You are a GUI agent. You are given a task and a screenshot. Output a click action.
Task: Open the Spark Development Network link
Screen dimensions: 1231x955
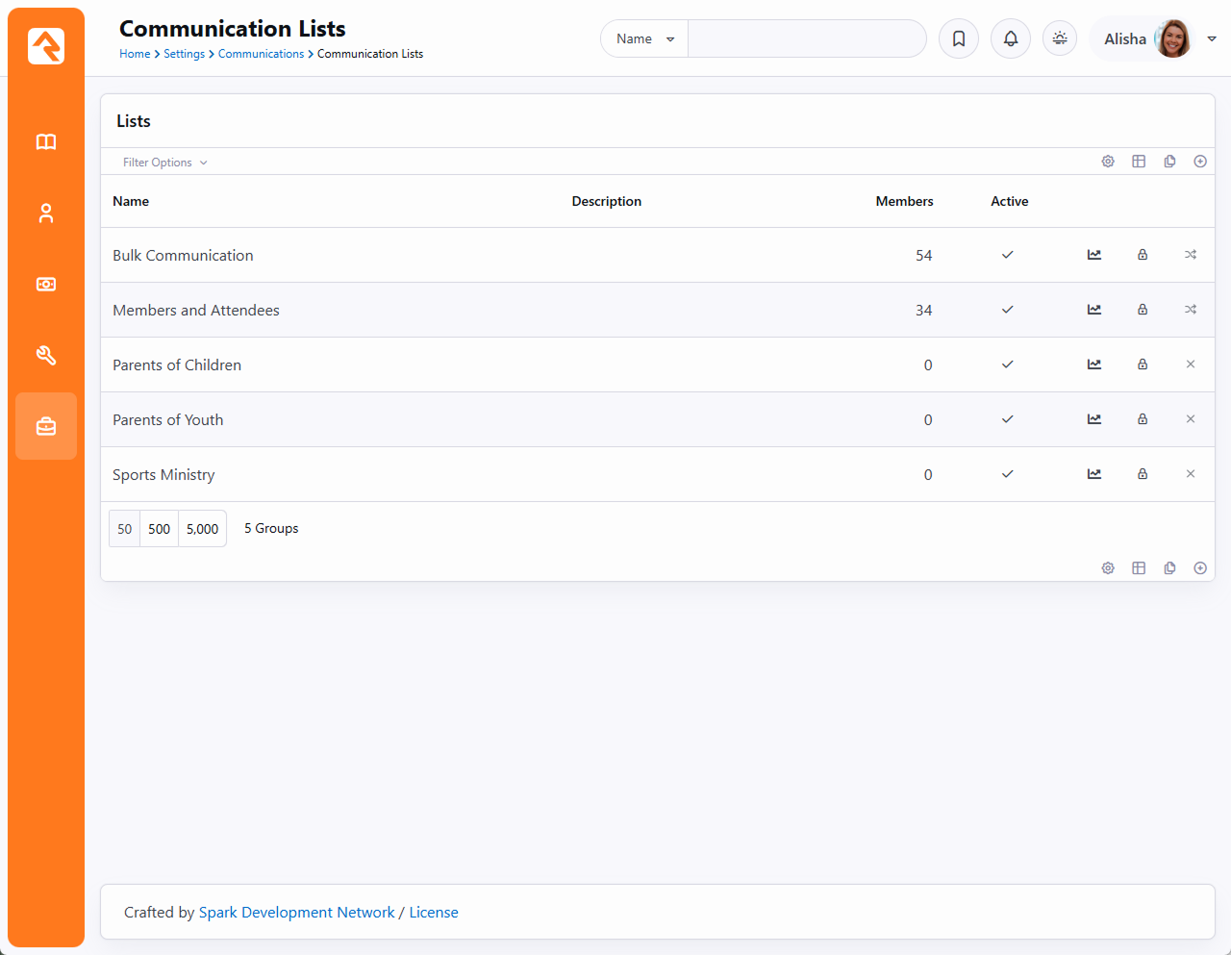[x=296, y=913]
